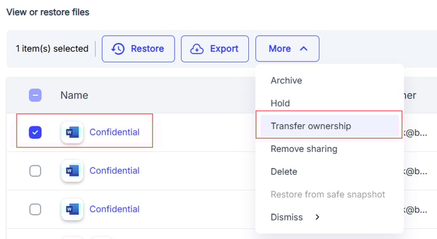Open the second Confidential file link
The image size is (437, 239).
coord(114,171)
